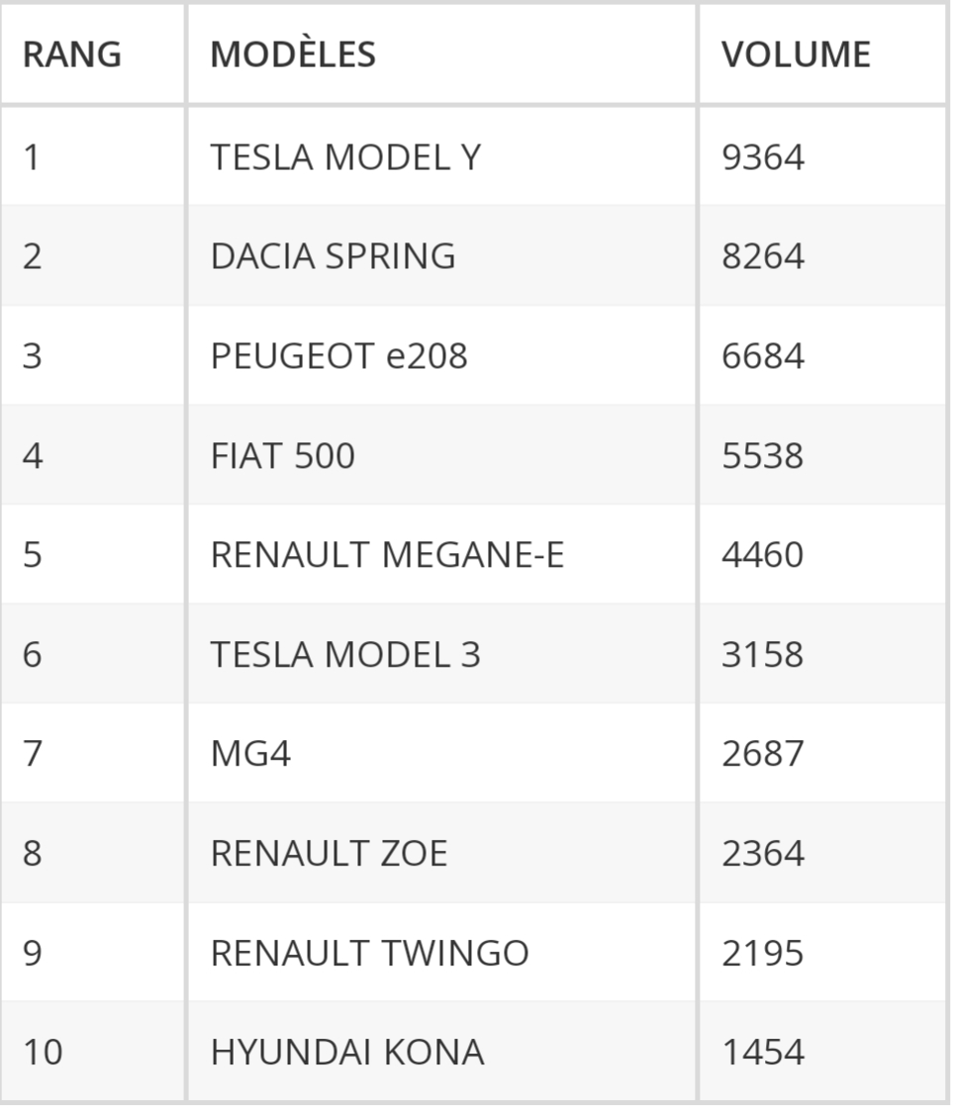Viewport: 960px width, 1110px height.
Task: Click the MODÈLES column header
Action: pyautogui.click(x=293, y=54)
